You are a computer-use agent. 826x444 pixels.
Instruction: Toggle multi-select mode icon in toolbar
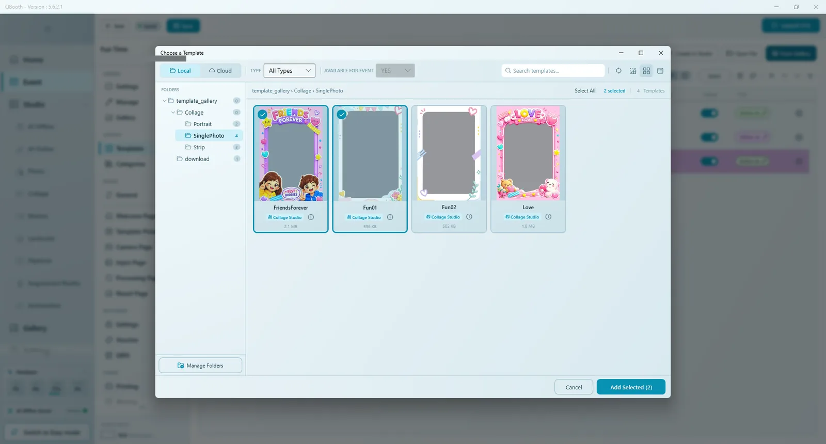[x=633, y=71]
